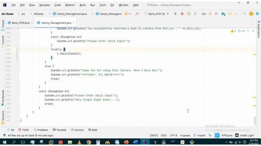The height and width of the screenshot is (146, 261).
Task: Click the src breadcrumb
Action: [23, 14]
